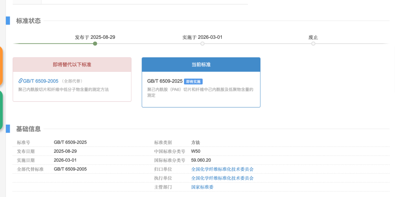This screenshot has width=395, height=197.
Task: Open the 国家标准委 link
Action: (x=202, y=187)
